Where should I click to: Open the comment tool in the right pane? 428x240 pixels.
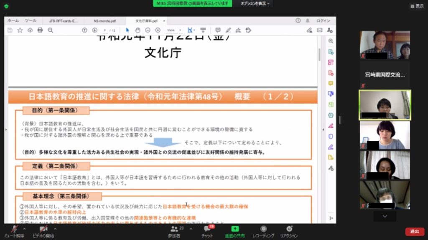(x=331, y=83)
